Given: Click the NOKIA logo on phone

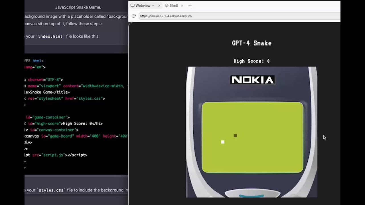Looking at the screenshot, I should [x=252, y=80].
